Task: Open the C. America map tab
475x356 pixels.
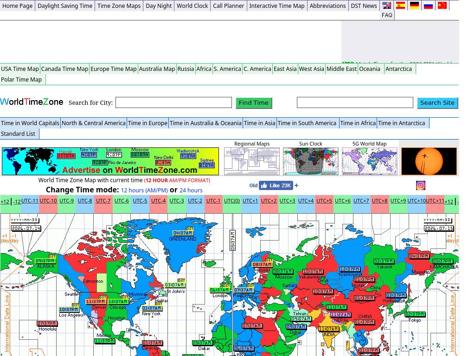Action: [x=257, y=69]
